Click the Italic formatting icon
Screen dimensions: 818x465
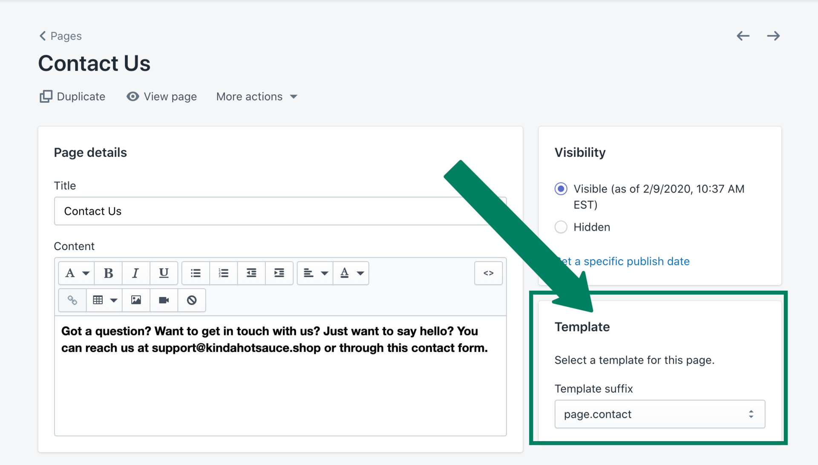135,273
